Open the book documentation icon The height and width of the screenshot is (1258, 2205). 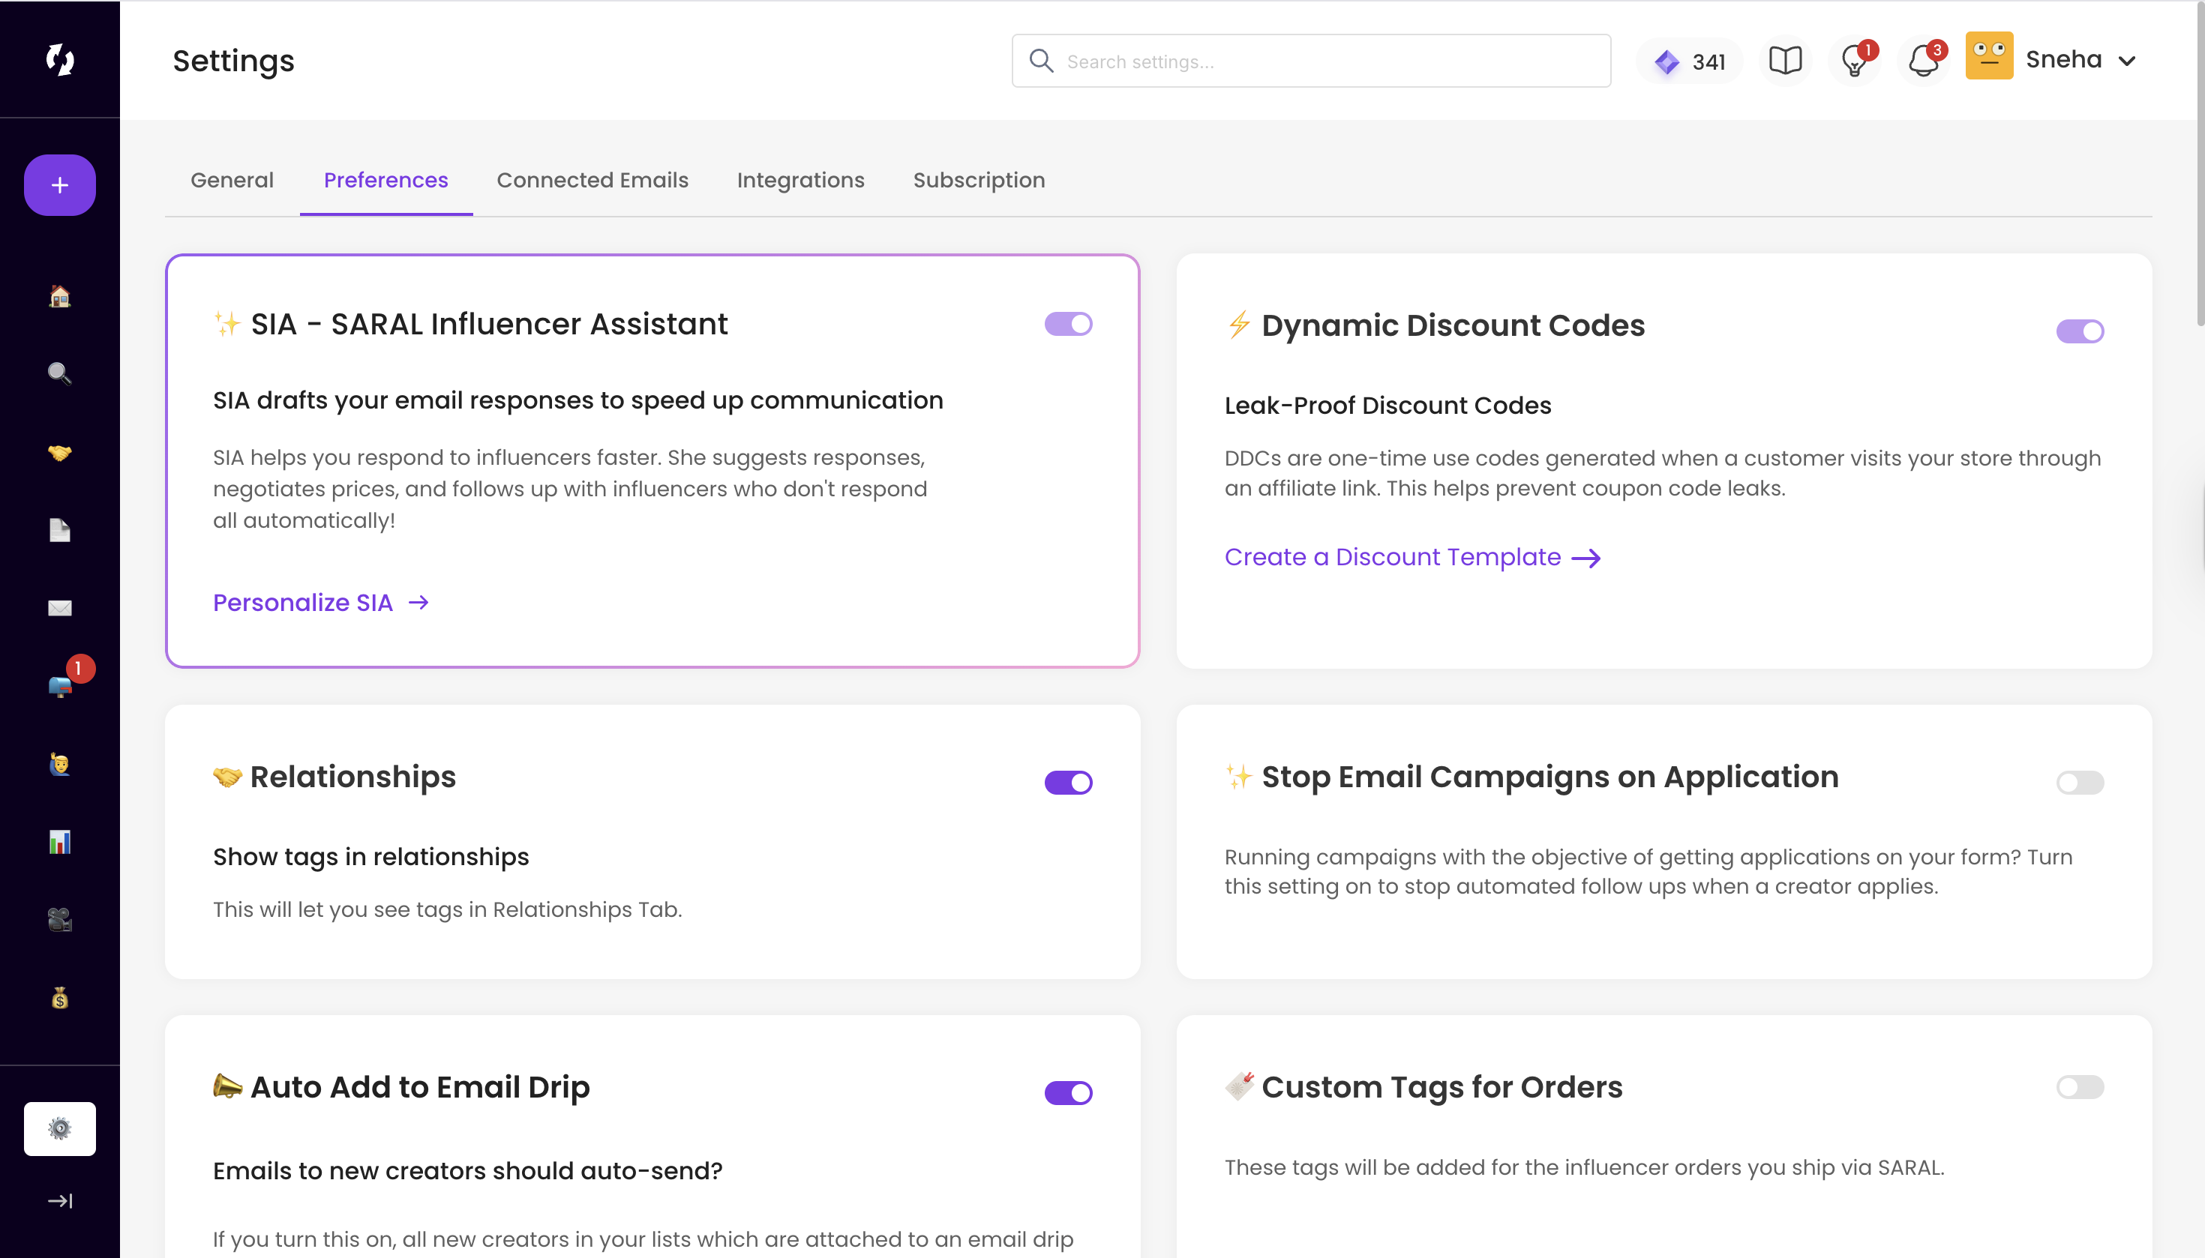coord(1785,61)
